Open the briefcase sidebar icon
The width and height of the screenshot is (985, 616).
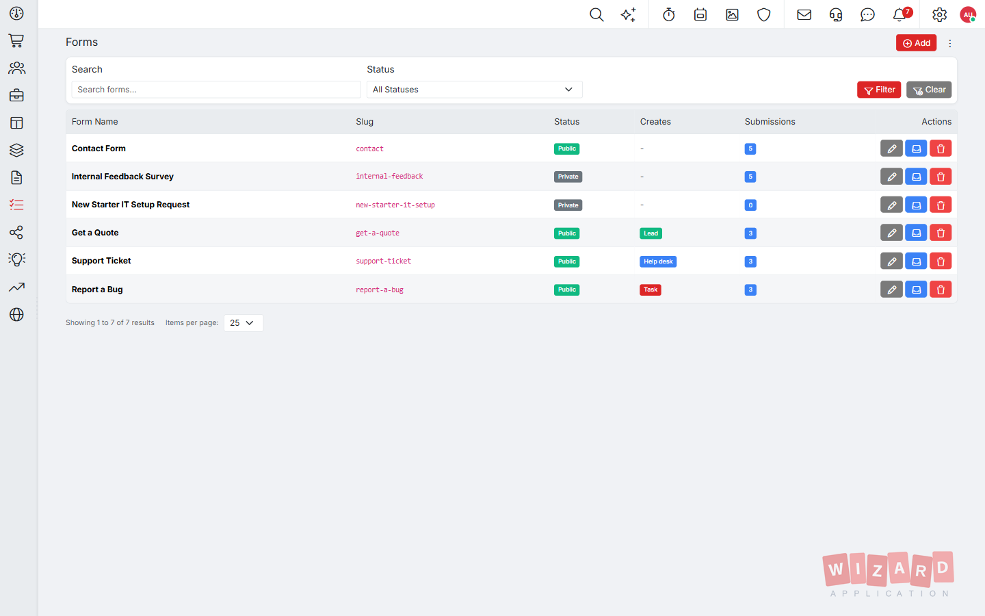point(16,96)
